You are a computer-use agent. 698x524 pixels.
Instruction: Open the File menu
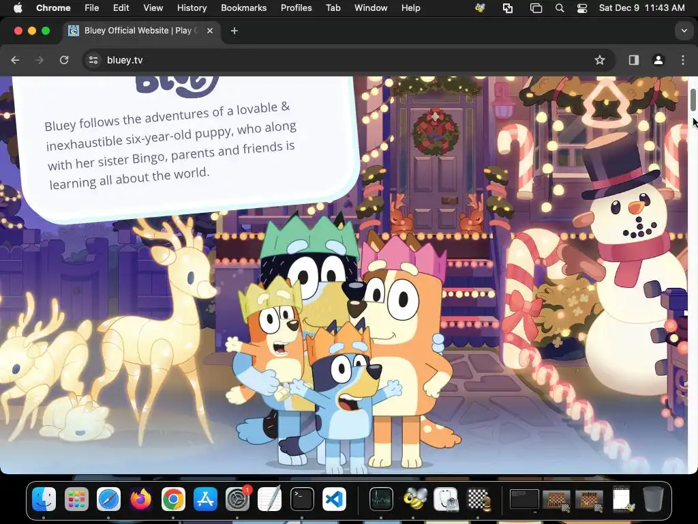pos(92,8)
